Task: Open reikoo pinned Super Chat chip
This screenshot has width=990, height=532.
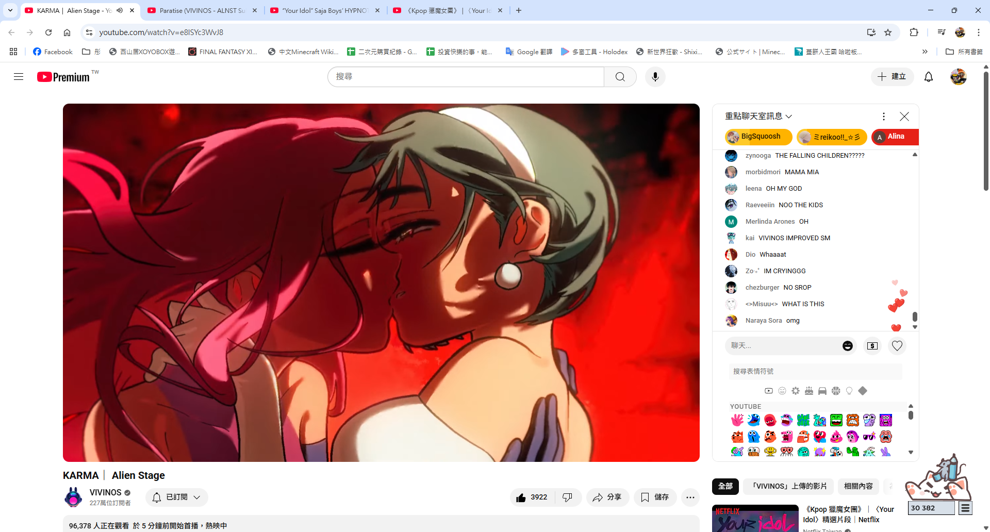Action: pos(832,137)
